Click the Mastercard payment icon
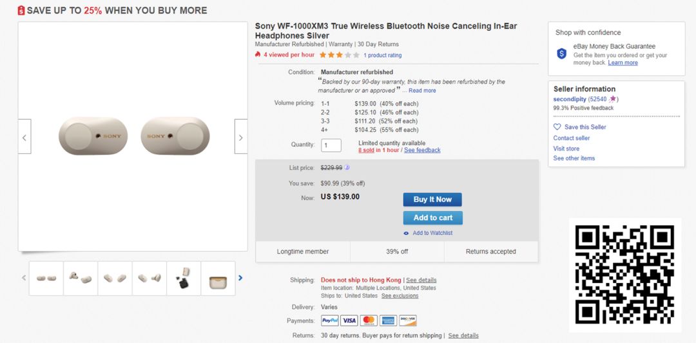This screenshot has height=343, width=696. click(x=369, y=320)
